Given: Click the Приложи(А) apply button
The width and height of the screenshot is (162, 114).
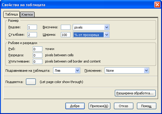Looking at the screenshot, I should [x=99, y=106].
